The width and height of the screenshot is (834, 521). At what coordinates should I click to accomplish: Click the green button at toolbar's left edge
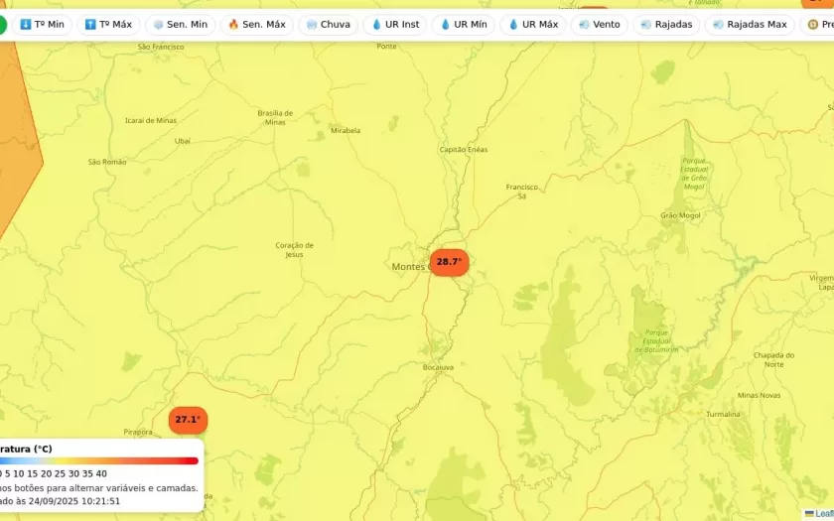coord(3,24)
